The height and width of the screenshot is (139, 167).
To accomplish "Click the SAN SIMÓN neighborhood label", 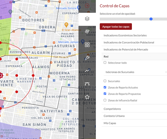I will point(34,125).
